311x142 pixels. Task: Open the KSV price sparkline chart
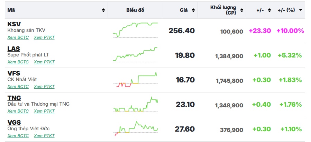point(135,30)
